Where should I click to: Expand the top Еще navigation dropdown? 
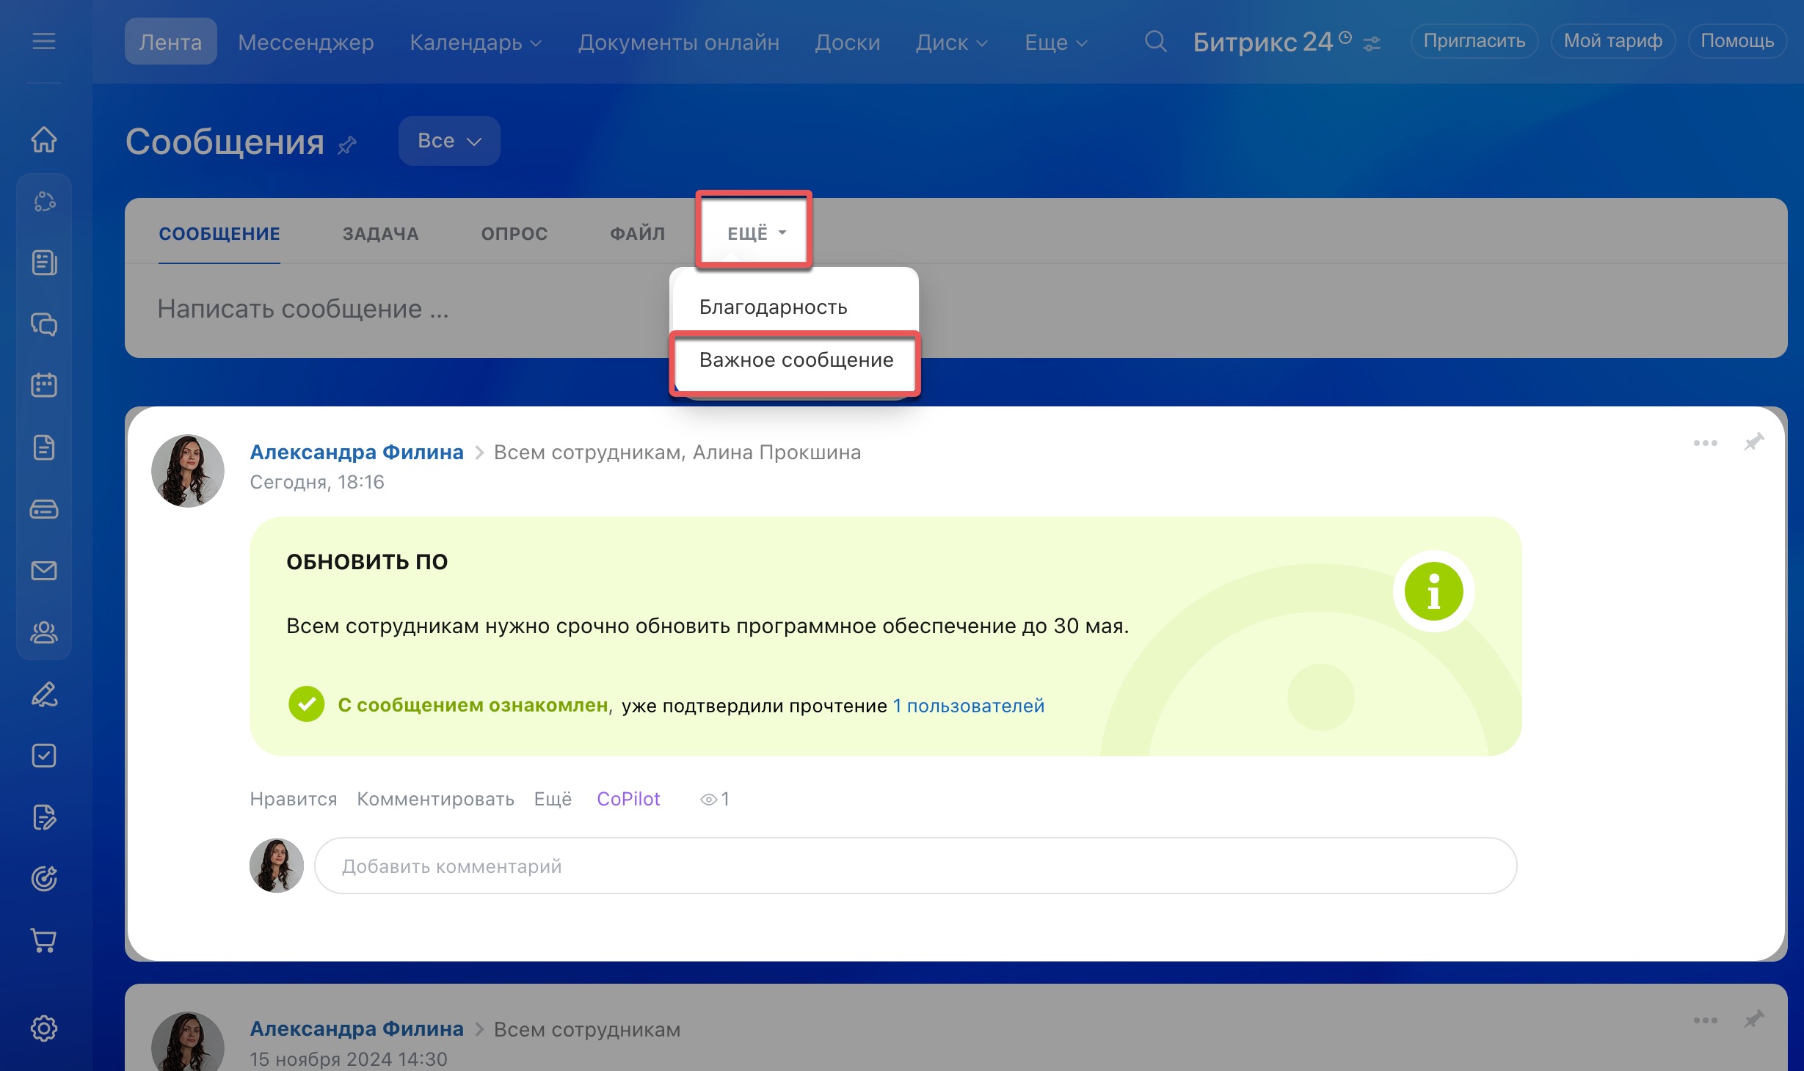coord(1056,43)
